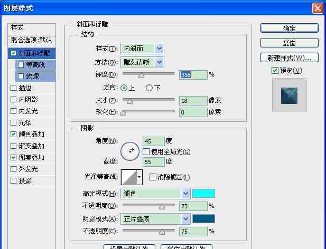This screenshot has height=249, width=326.
Task: Click the 确定 button
Action: (290, 28)
